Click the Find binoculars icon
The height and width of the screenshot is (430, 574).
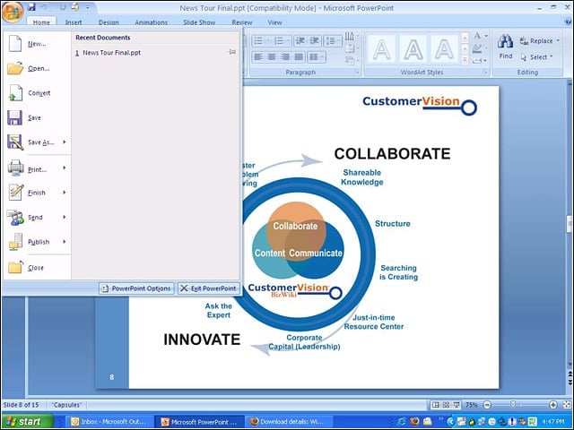click(x=505, y=41)
